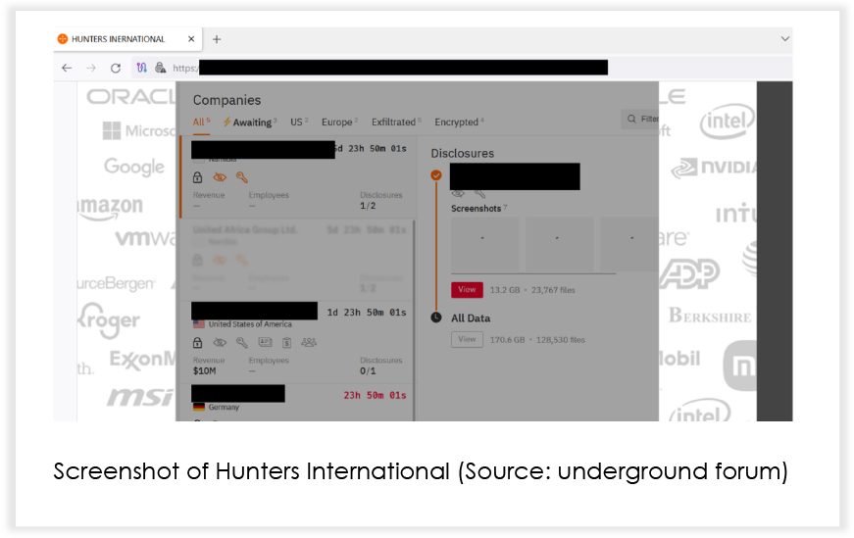Open the Tor circuit icon left of onion
Viewport: 854px width, 538px height.
coord(141,68)
